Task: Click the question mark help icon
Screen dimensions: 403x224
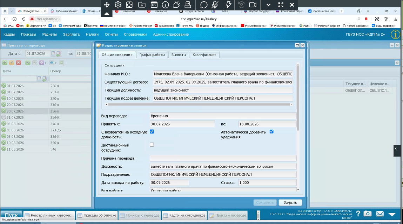Action: (358, 214)
